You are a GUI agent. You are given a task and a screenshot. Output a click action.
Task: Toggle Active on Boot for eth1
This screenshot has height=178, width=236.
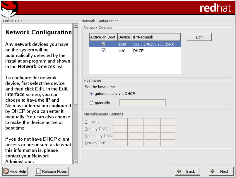pyautogui.click(x=103, y=51)
